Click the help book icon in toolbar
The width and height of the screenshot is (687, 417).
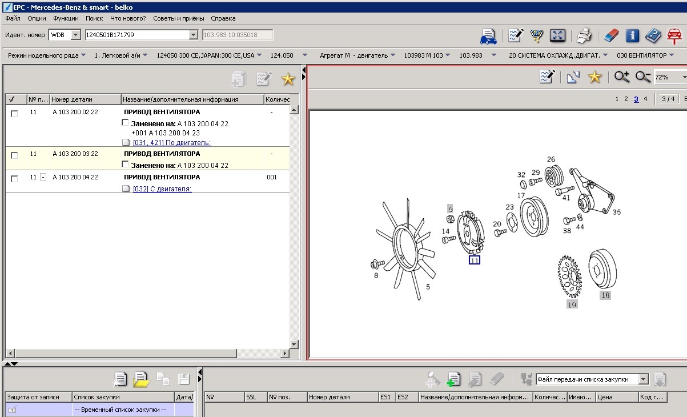[x=653, y=35]
